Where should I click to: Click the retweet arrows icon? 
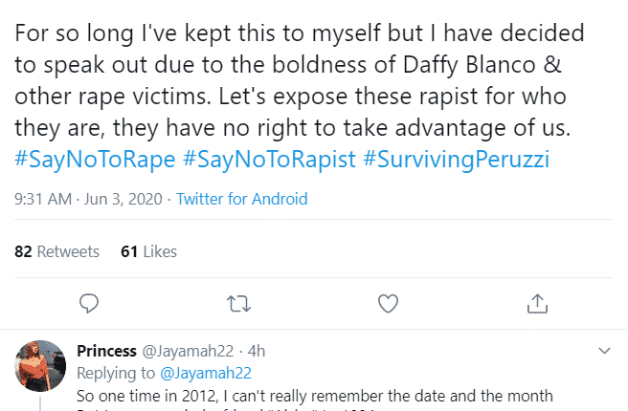tap(238, 303)
